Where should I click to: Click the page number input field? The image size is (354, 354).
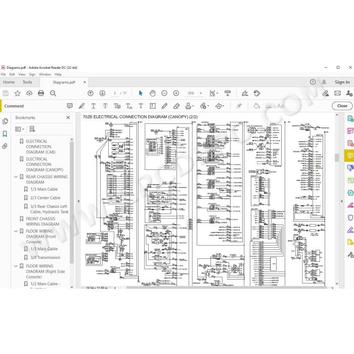(x=115, y=93)
